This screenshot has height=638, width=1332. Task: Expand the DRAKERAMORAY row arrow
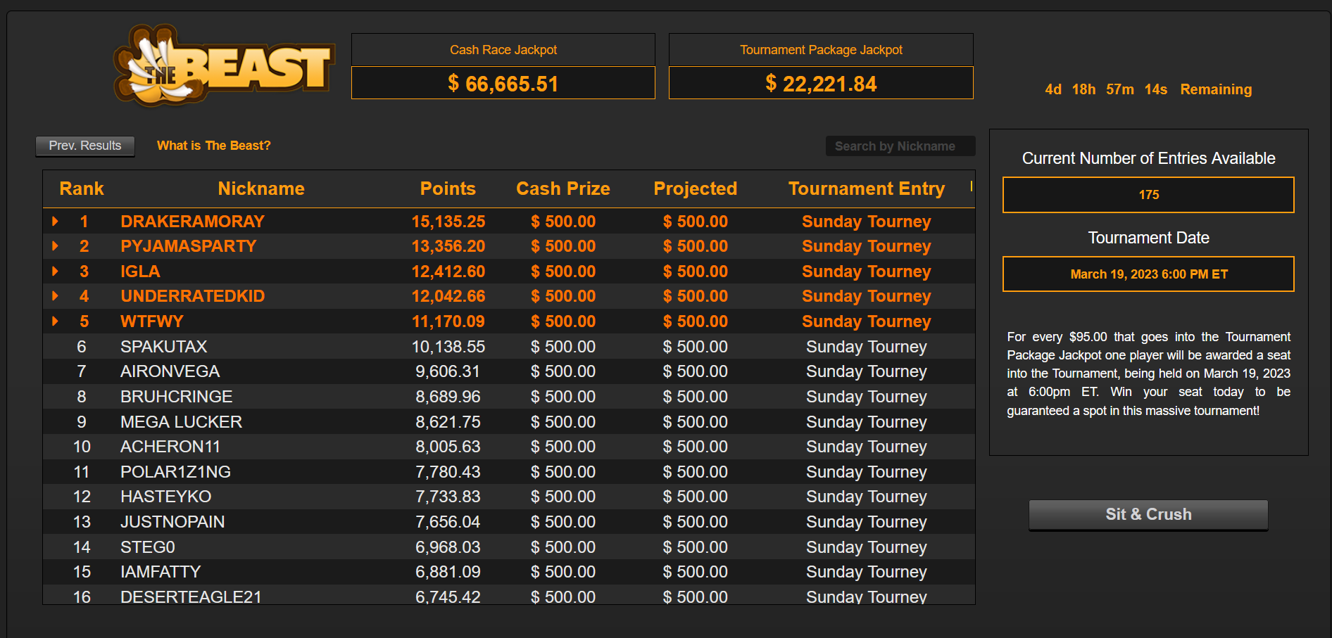(x=55, y=222)
